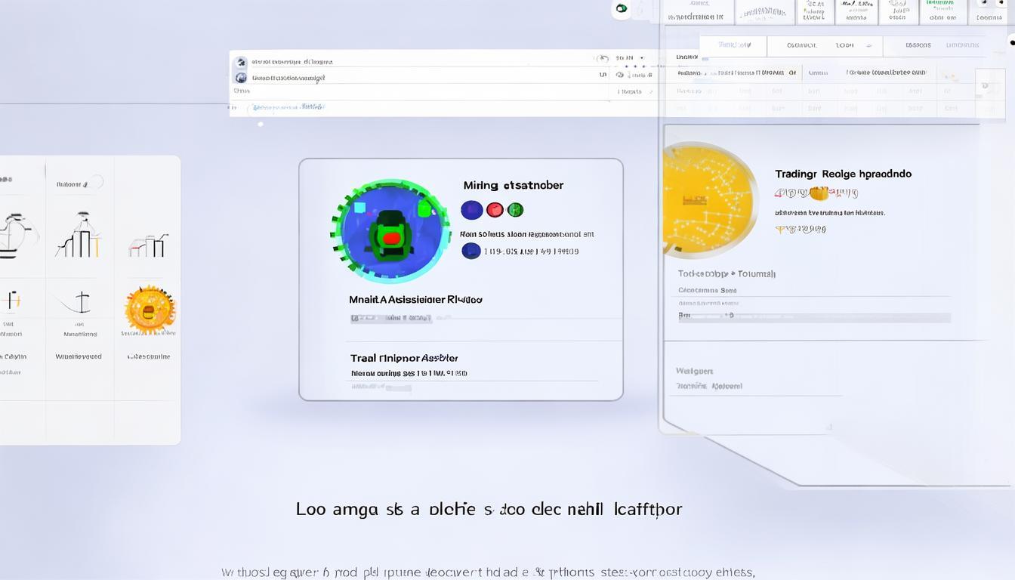Click the small green circular icon at top
Image resolution: width=1015 pixels, height=580 pixels.
click(621, 9)
